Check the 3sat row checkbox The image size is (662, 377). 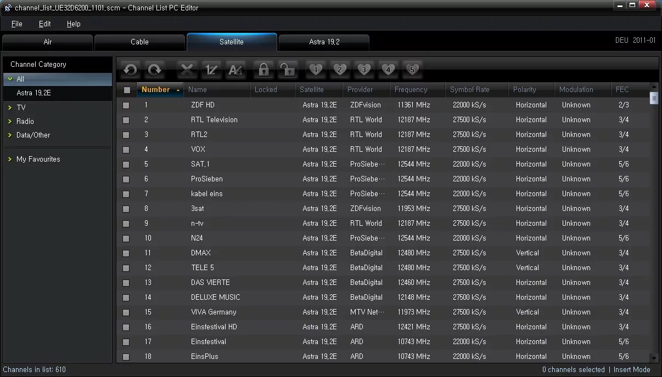tap(126, 209)
